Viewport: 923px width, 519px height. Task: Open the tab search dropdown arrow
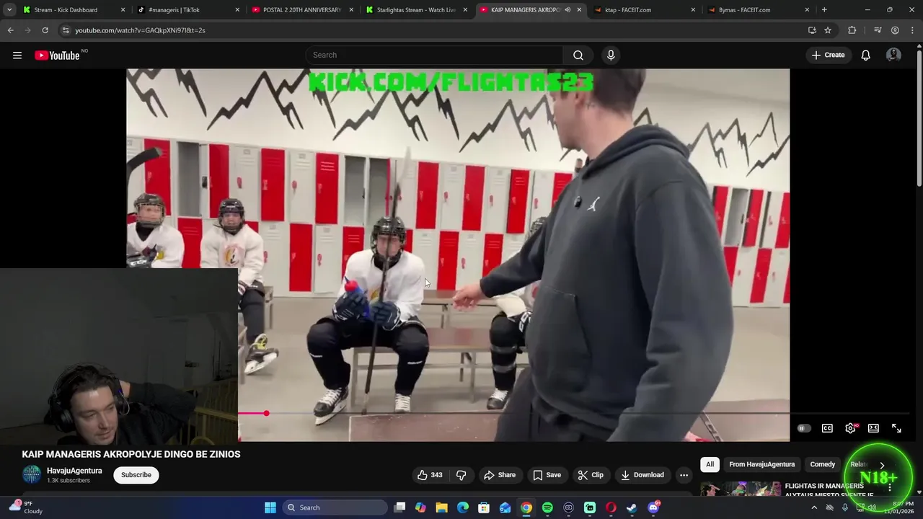[9, 10]
